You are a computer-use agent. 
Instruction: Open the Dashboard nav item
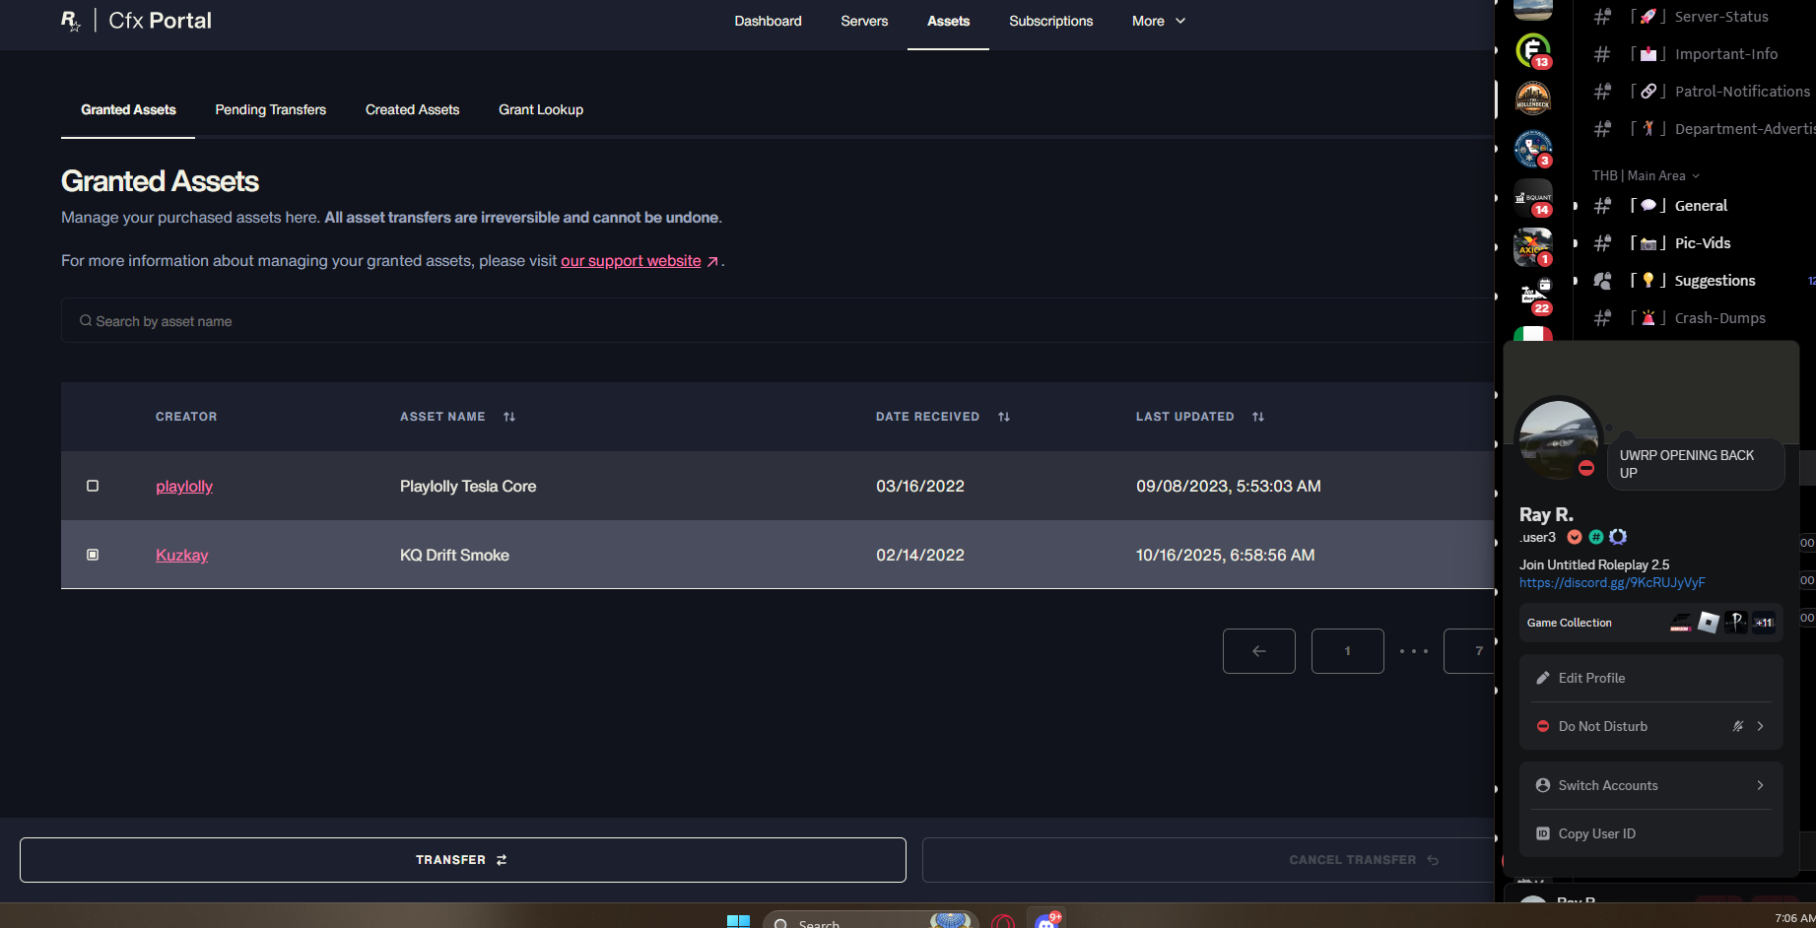pos(768,21)
